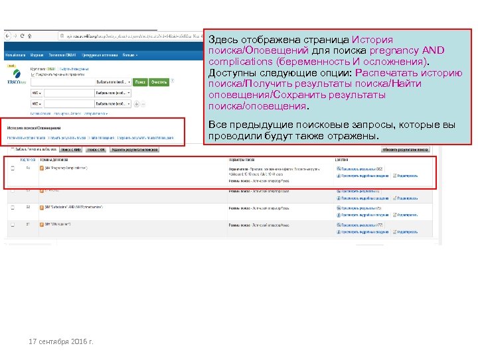Click the edit pencil icon in Sulfadoxine row

[395, 215]
